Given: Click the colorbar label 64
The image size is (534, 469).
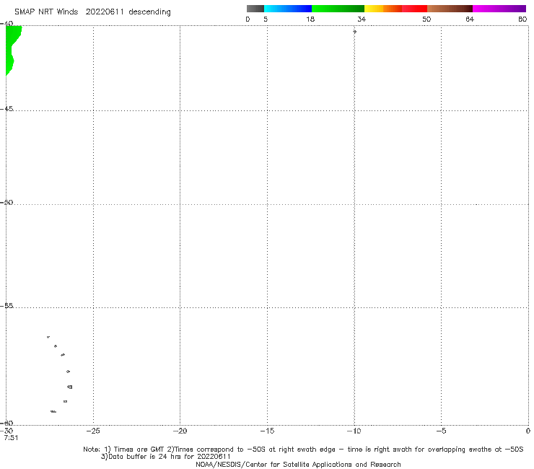Looking at the screenshot, I should point(470,19).
